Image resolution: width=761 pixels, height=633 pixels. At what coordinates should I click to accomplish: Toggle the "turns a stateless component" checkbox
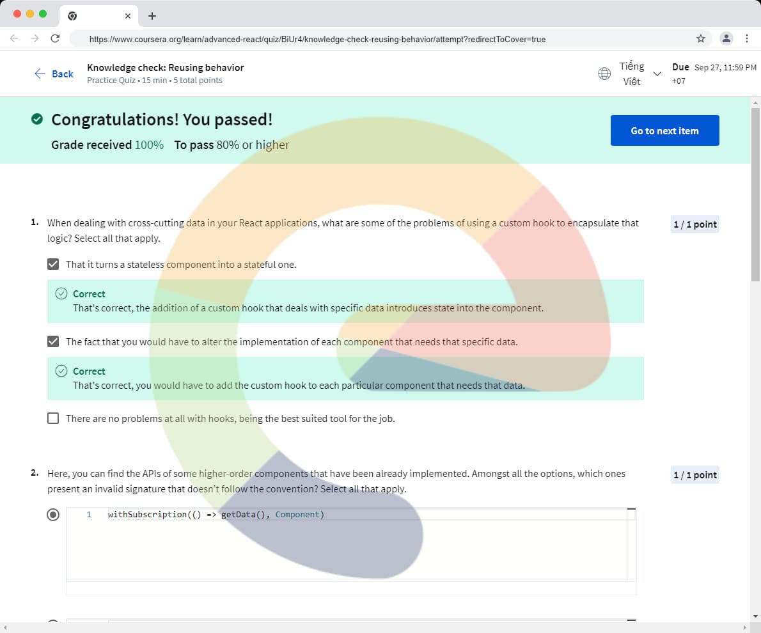53,264
